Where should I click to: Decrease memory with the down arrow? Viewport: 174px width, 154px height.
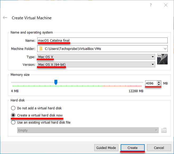tap(159, 84)
